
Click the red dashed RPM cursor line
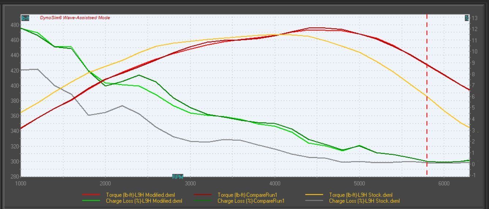tap(427, 110)
